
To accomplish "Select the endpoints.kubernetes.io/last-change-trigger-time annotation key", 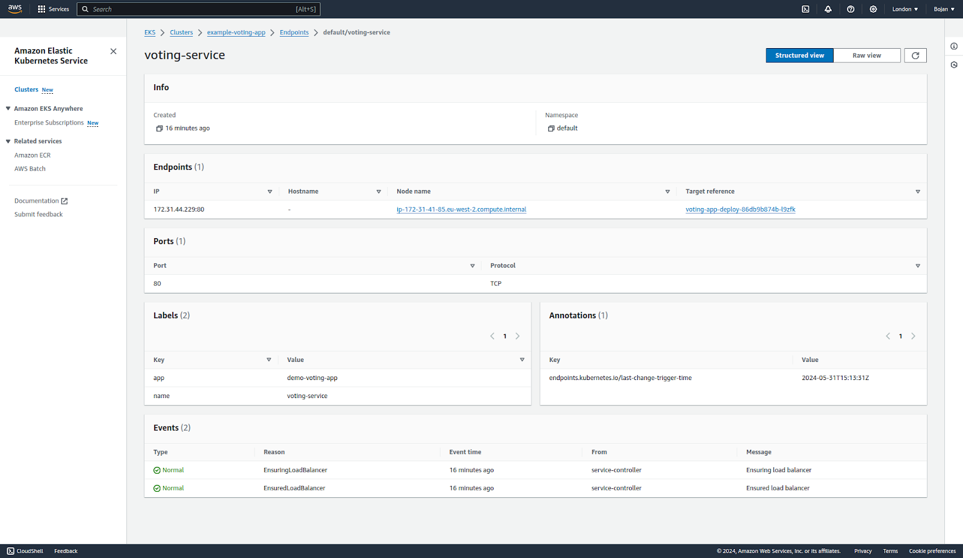I will coord(621,378).
